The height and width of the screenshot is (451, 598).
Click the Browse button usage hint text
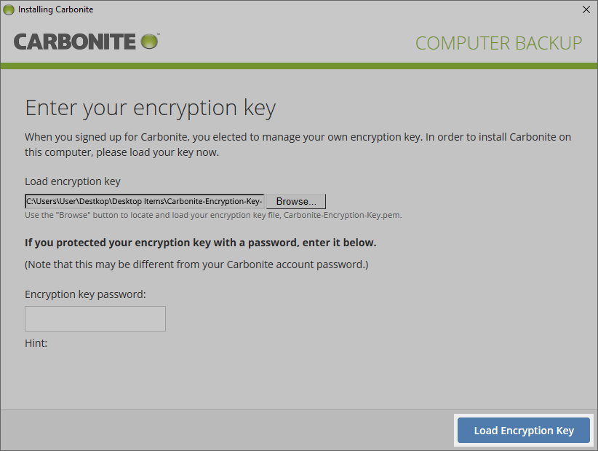click(213, 216)
